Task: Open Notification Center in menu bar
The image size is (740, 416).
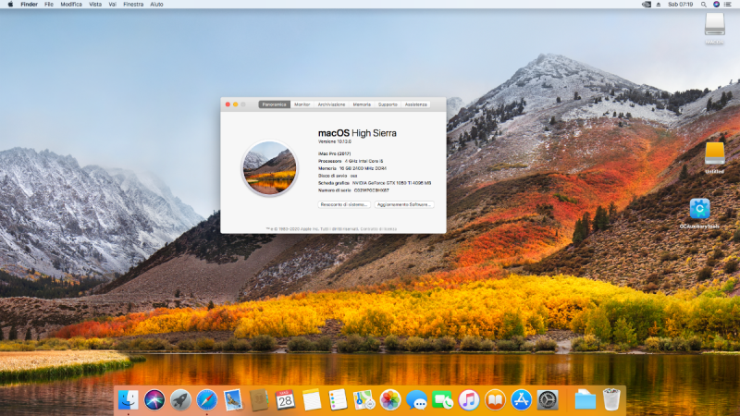Action: [x=731, y=5]
